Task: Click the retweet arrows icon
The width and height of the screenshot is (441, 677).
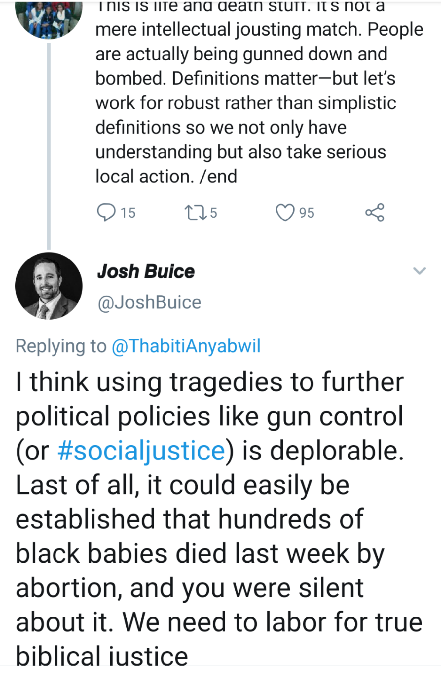Action: tap(194, 213)
